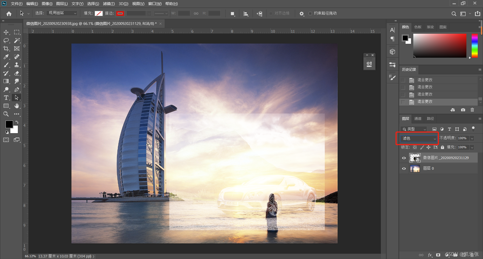The width and height of the screenshot is (483, 259).
Task: Toggle layer filter on/off switch
Action: click(x=473, y=129)
